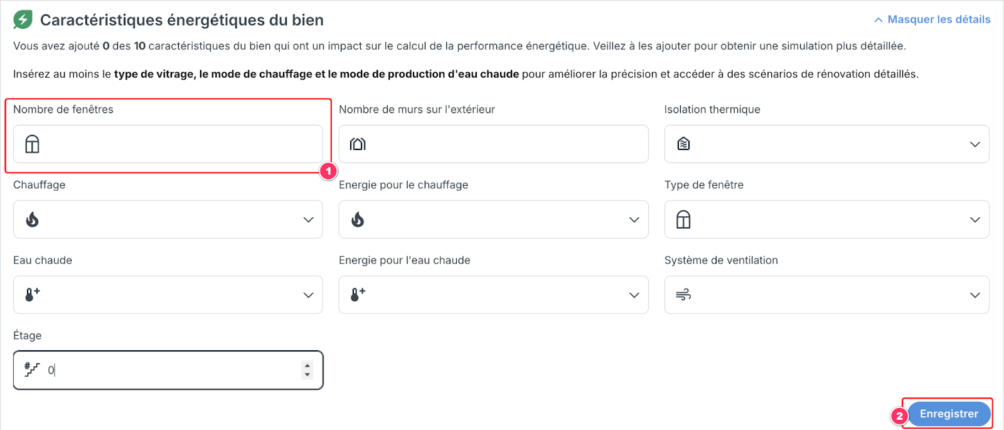The height and width of the screenshot is (430, 1004).
Task: Click house icon in Nombre de murs field
Action: 358,144
